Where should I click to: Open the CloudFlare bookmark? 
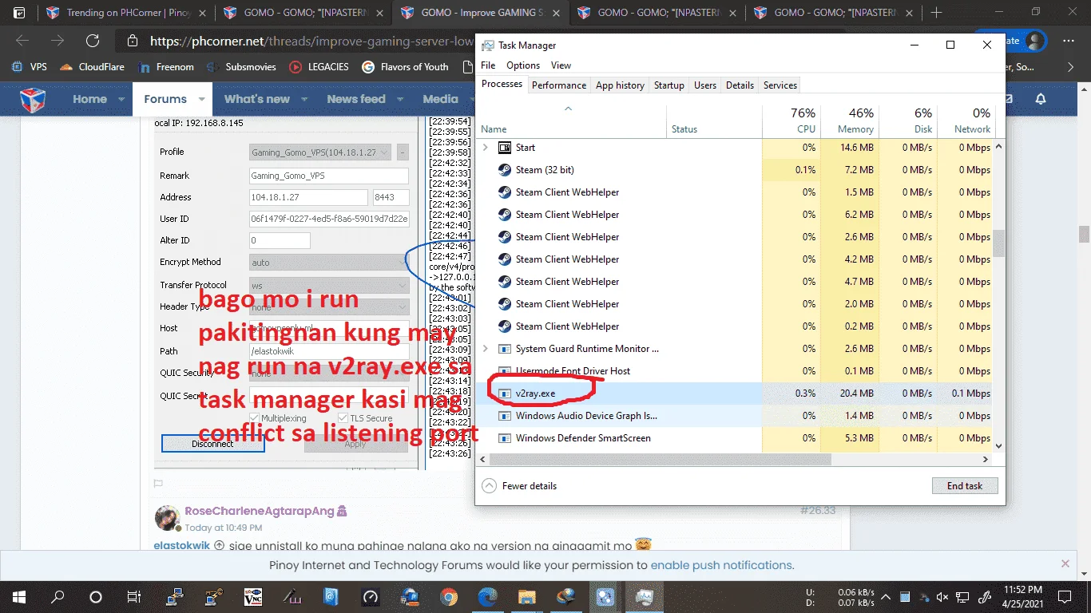click(92, 67)
